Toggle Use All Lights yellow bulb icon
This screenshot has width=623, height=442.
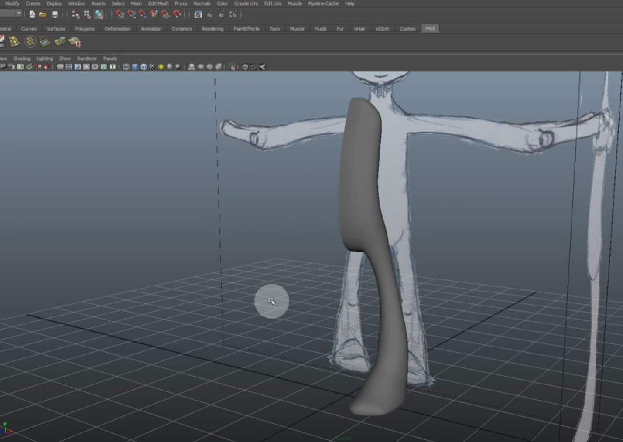point(161,67)
